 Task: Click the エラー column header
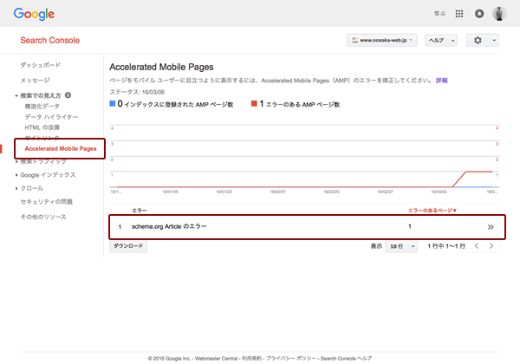coord(139,211)
